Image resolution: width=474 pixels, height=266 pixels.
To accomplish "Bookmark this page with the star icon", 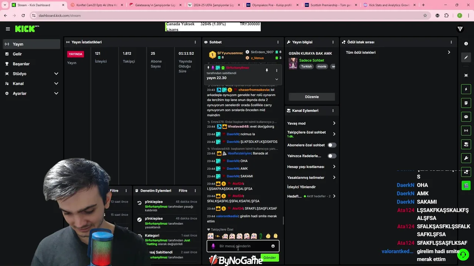I will (425, 16).
